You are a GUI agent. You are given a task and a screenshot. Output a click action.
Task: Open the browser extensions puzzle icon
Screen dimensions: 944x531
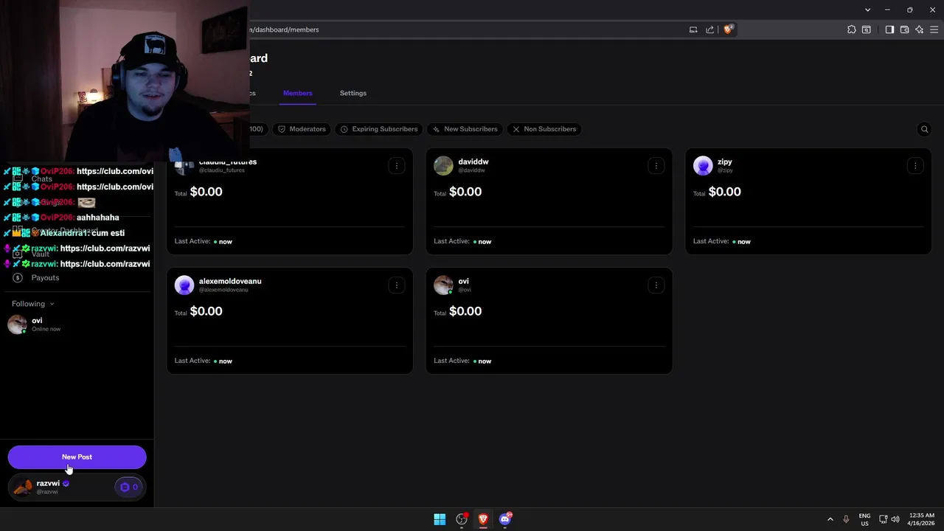click(852, 29)
